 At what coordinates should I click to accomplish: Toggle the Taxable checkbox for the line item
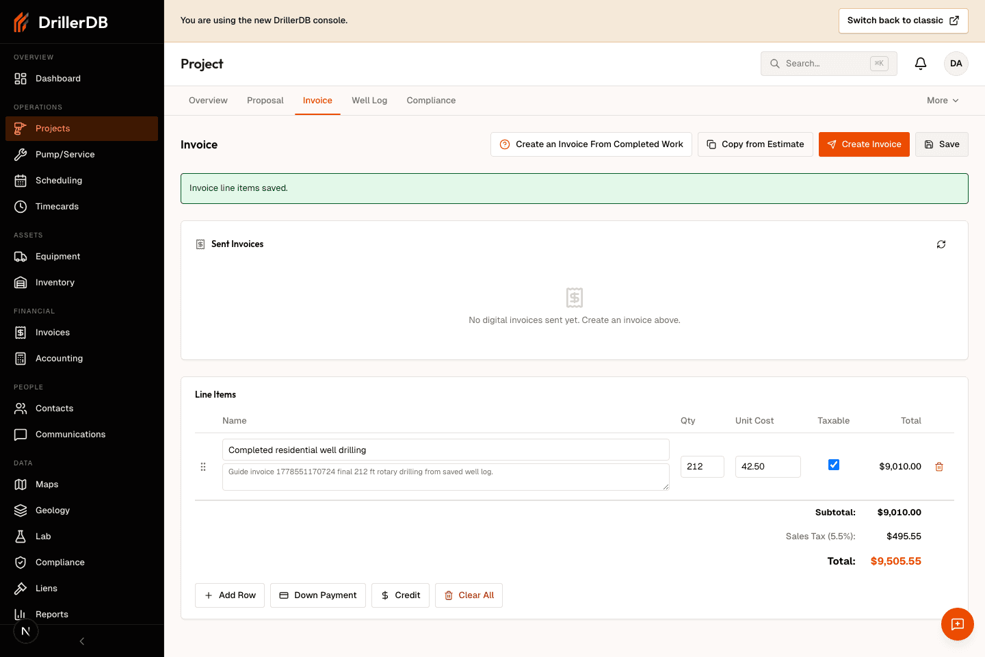point(834,465)
